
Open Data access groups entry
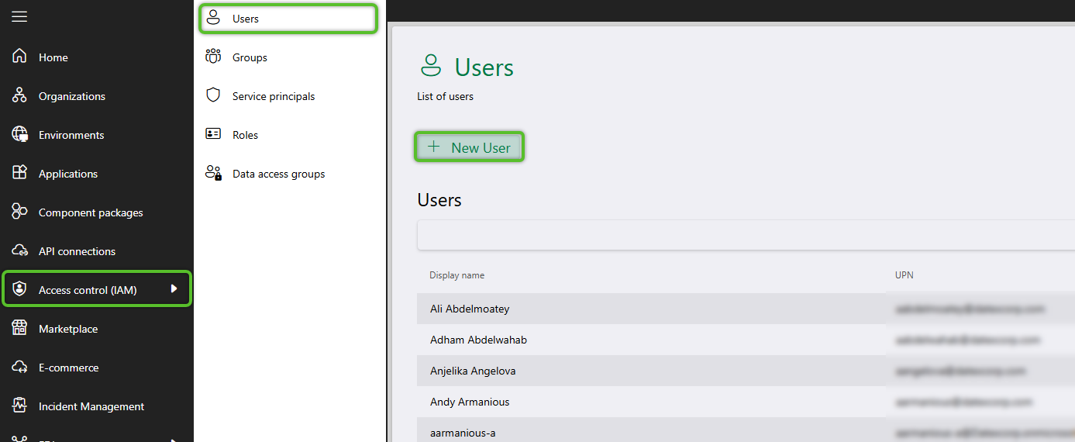(278, 174)
